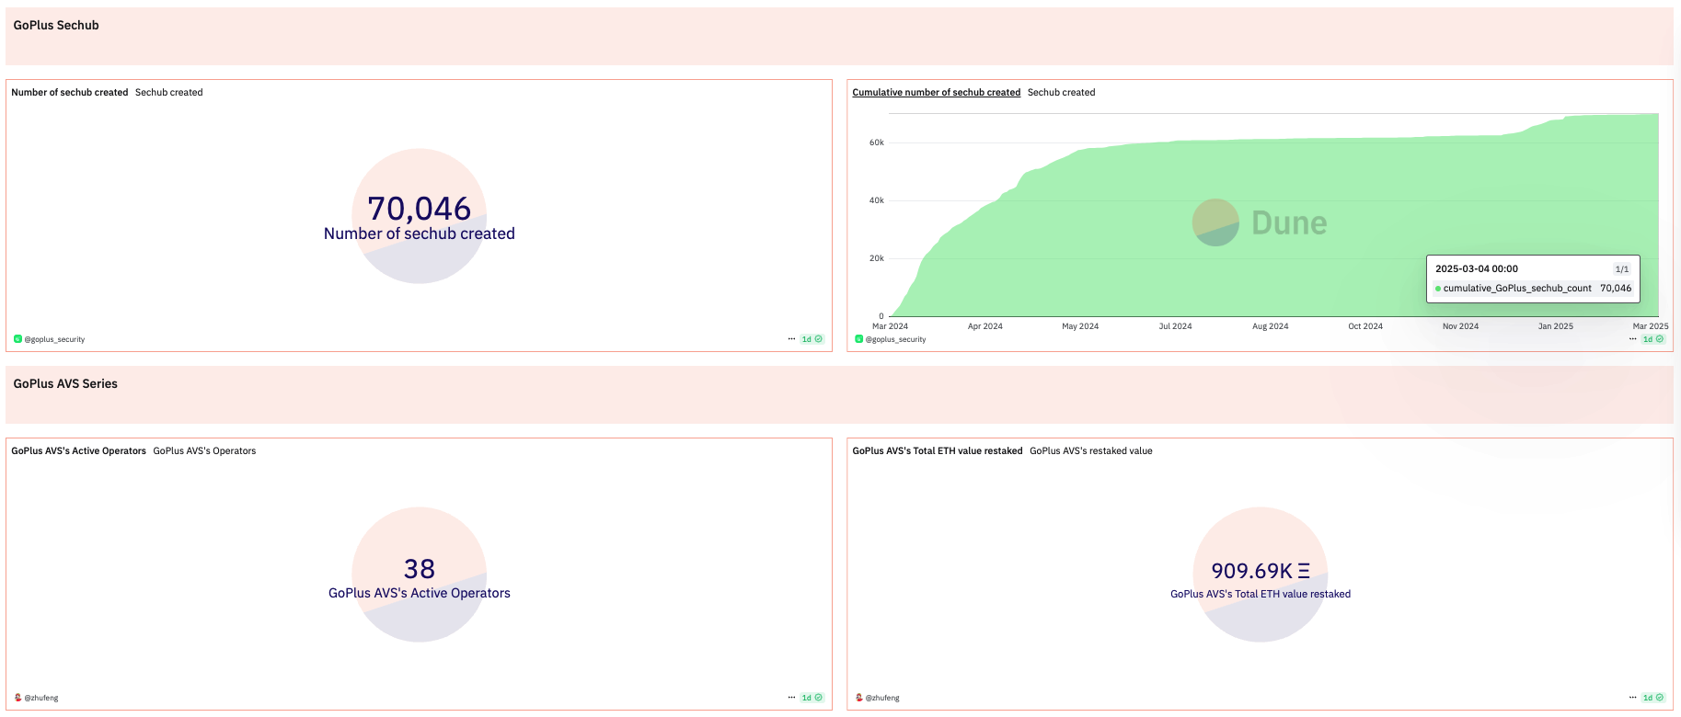Click the 20k y-axis label
Image resolution: width=1681 pixels, height=717 pixels.
point(877,258)
